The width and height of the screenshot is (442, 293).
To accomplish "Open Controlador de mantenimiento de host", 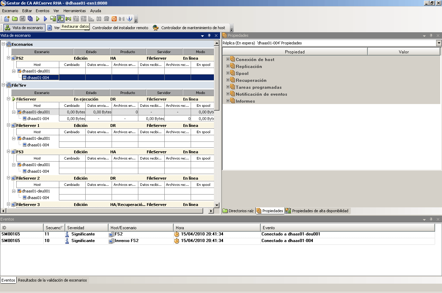I will point(190,28).
